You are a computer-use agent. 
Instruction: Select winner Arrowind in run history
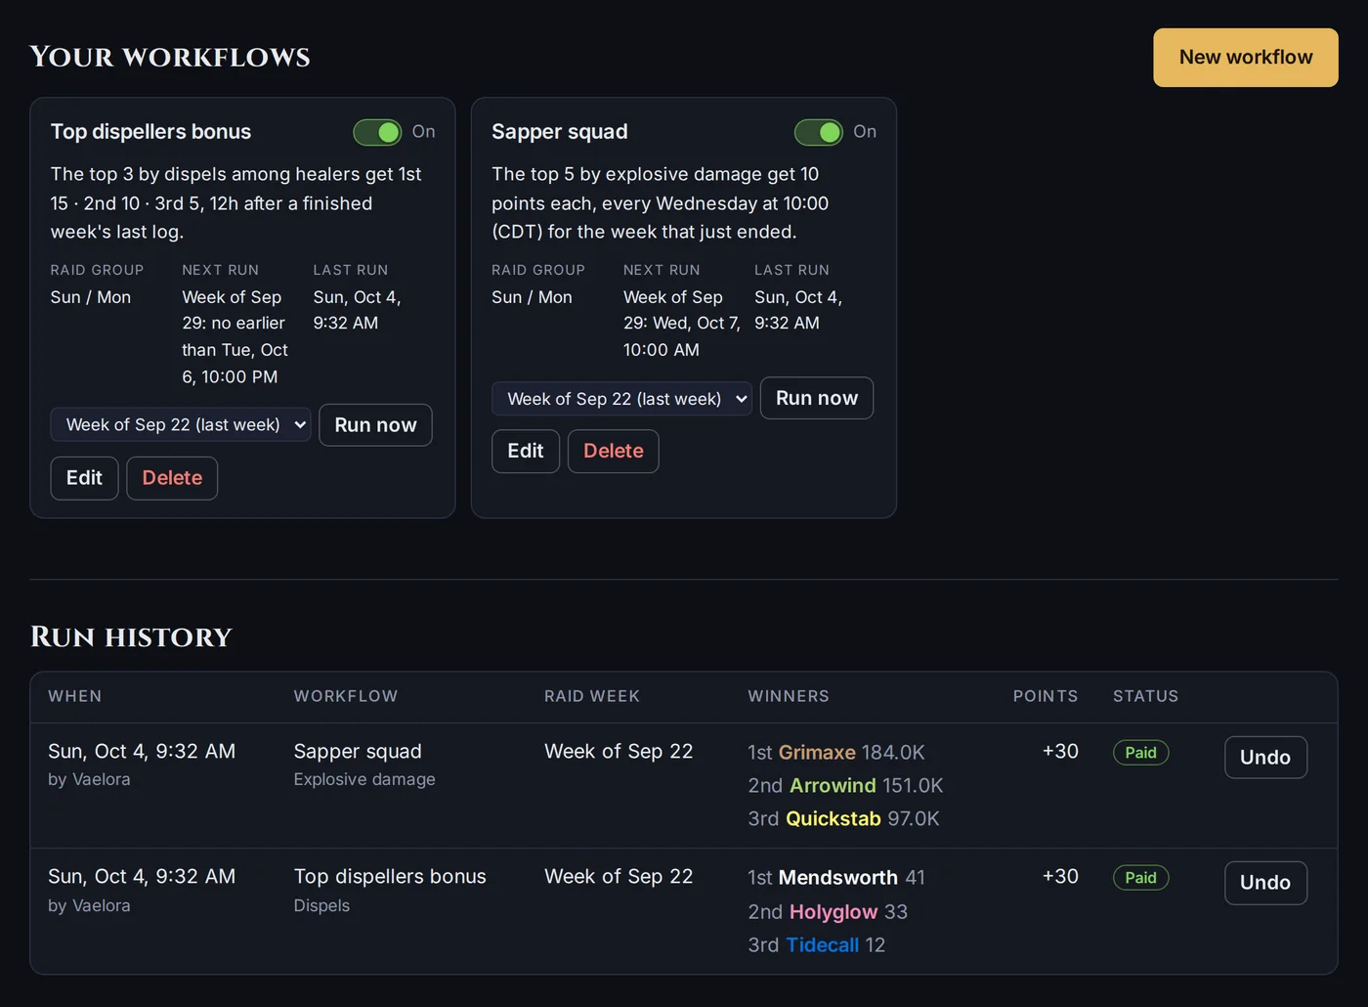tap(833, 786)
